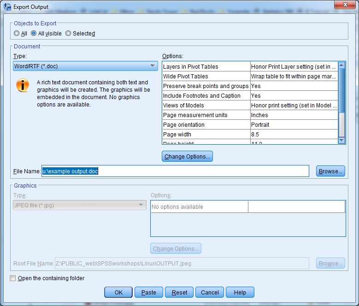Select the All visible radio button
Screen dimensions: 359x306
click(34, 33)
